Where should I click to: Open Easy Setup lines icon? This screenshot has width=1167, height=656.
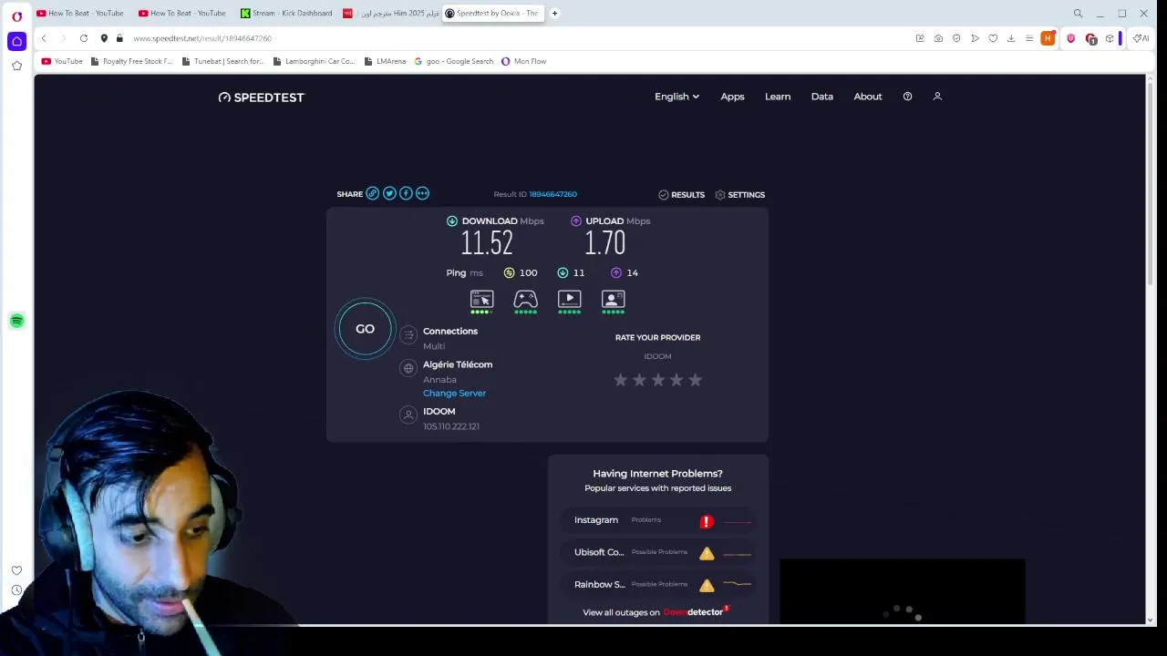tap(1029, 38)
